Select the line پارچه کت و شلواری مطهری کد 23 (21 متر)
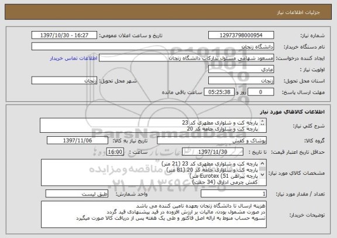The height and width of the screenshot is (238, 337). tap(209, 164)
